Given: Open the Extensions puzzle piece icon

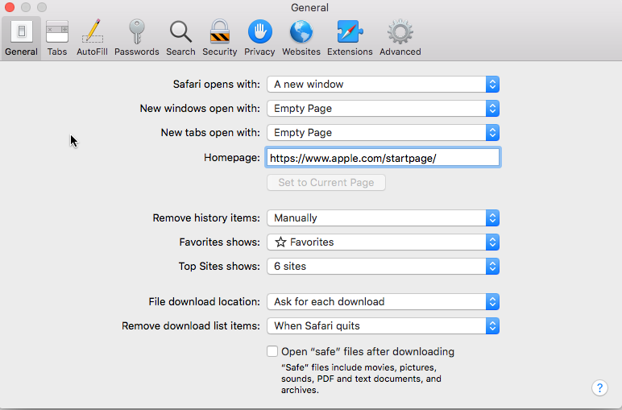Looking at the screenshot, I should (350, 31).
